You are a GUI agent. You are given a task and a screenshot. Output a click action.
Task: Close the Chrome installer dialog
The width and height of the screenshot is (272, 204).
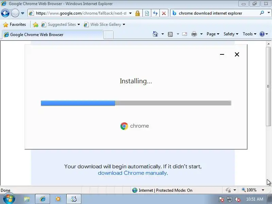click(x=237, y=54)
